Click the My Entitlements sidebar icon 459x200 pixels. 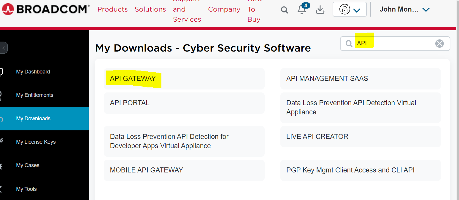(x=1, y=95)
